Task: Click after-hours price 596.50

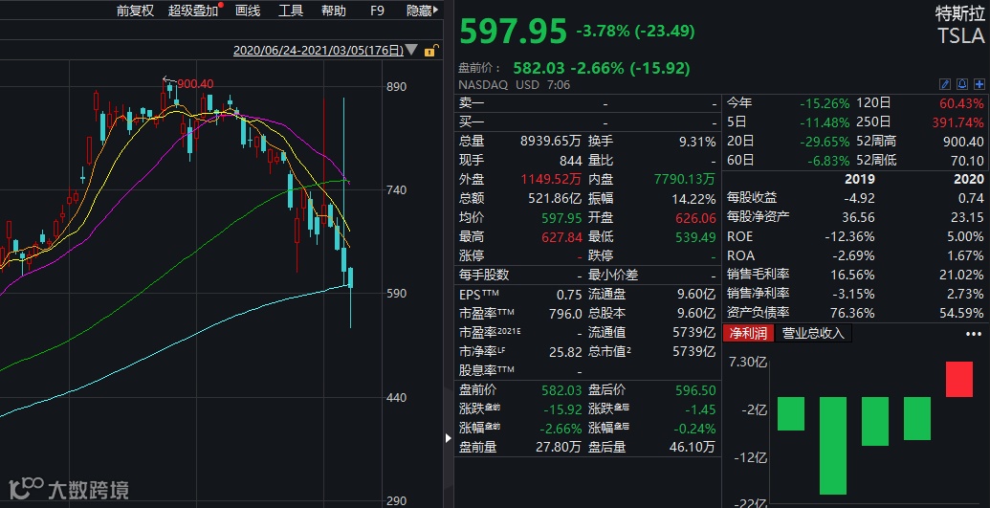Action: point(695,389)
